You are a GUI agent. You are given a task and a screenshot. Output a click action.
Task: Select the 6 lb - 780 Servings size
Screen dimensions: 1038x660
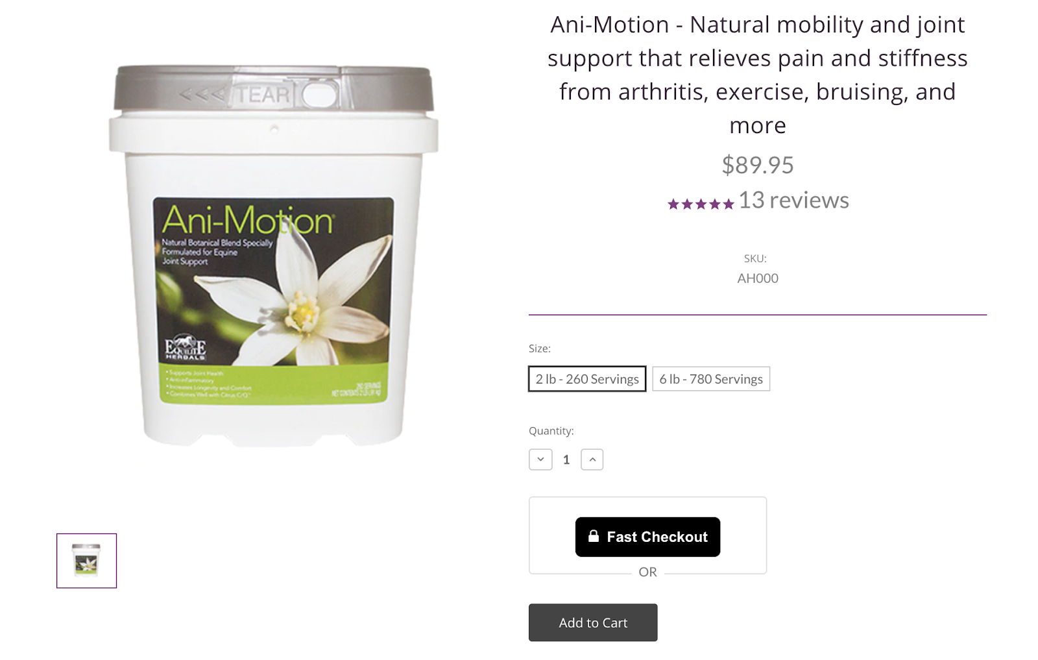tap(711, 379)
